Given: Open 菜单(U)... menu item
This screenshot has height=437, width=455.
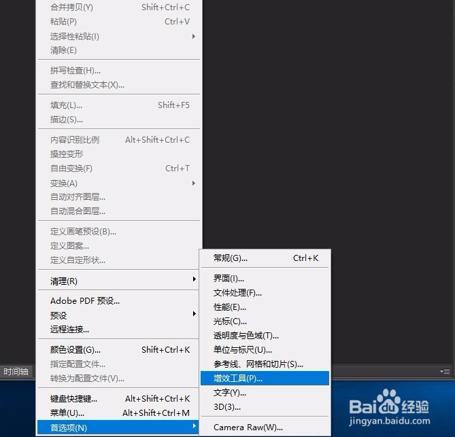Looking at the screenshot, I should tap(118, 413).
